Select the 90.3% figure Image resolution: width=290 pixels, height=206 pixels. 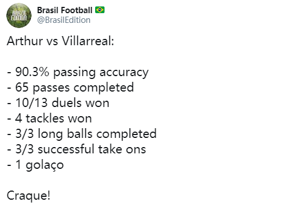click(x=32, y=72)
